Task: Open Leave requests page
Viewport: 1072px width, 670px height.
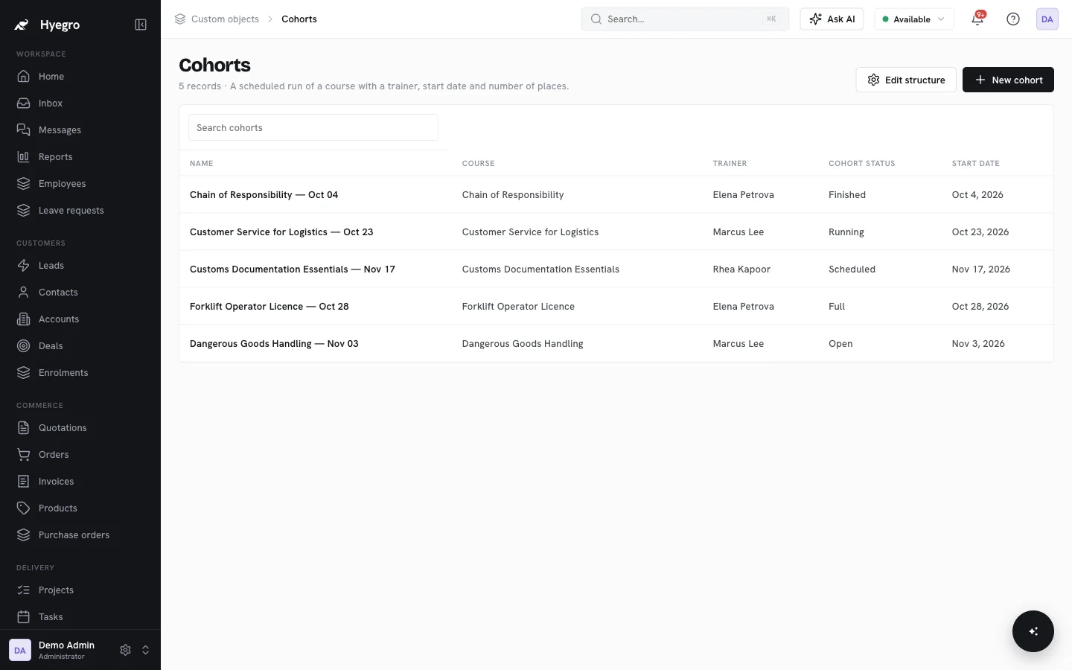Action: (80, 210)
